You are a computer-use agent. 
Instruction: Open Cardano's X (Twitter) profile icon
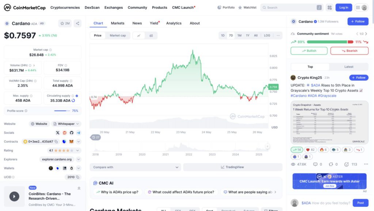pos(58,133)
